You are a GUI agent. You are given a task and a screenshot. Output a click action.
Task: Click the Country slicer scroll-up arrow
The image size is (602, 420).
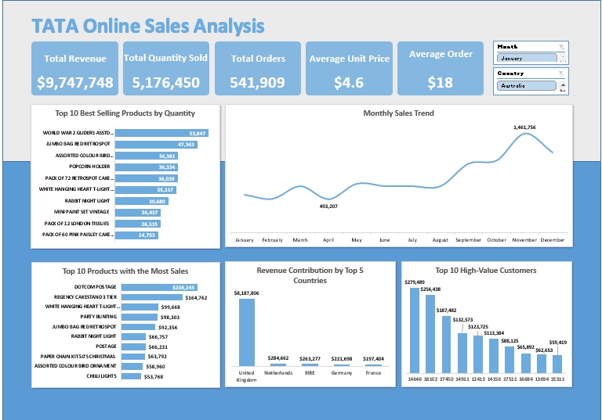(x=563, y=84)
